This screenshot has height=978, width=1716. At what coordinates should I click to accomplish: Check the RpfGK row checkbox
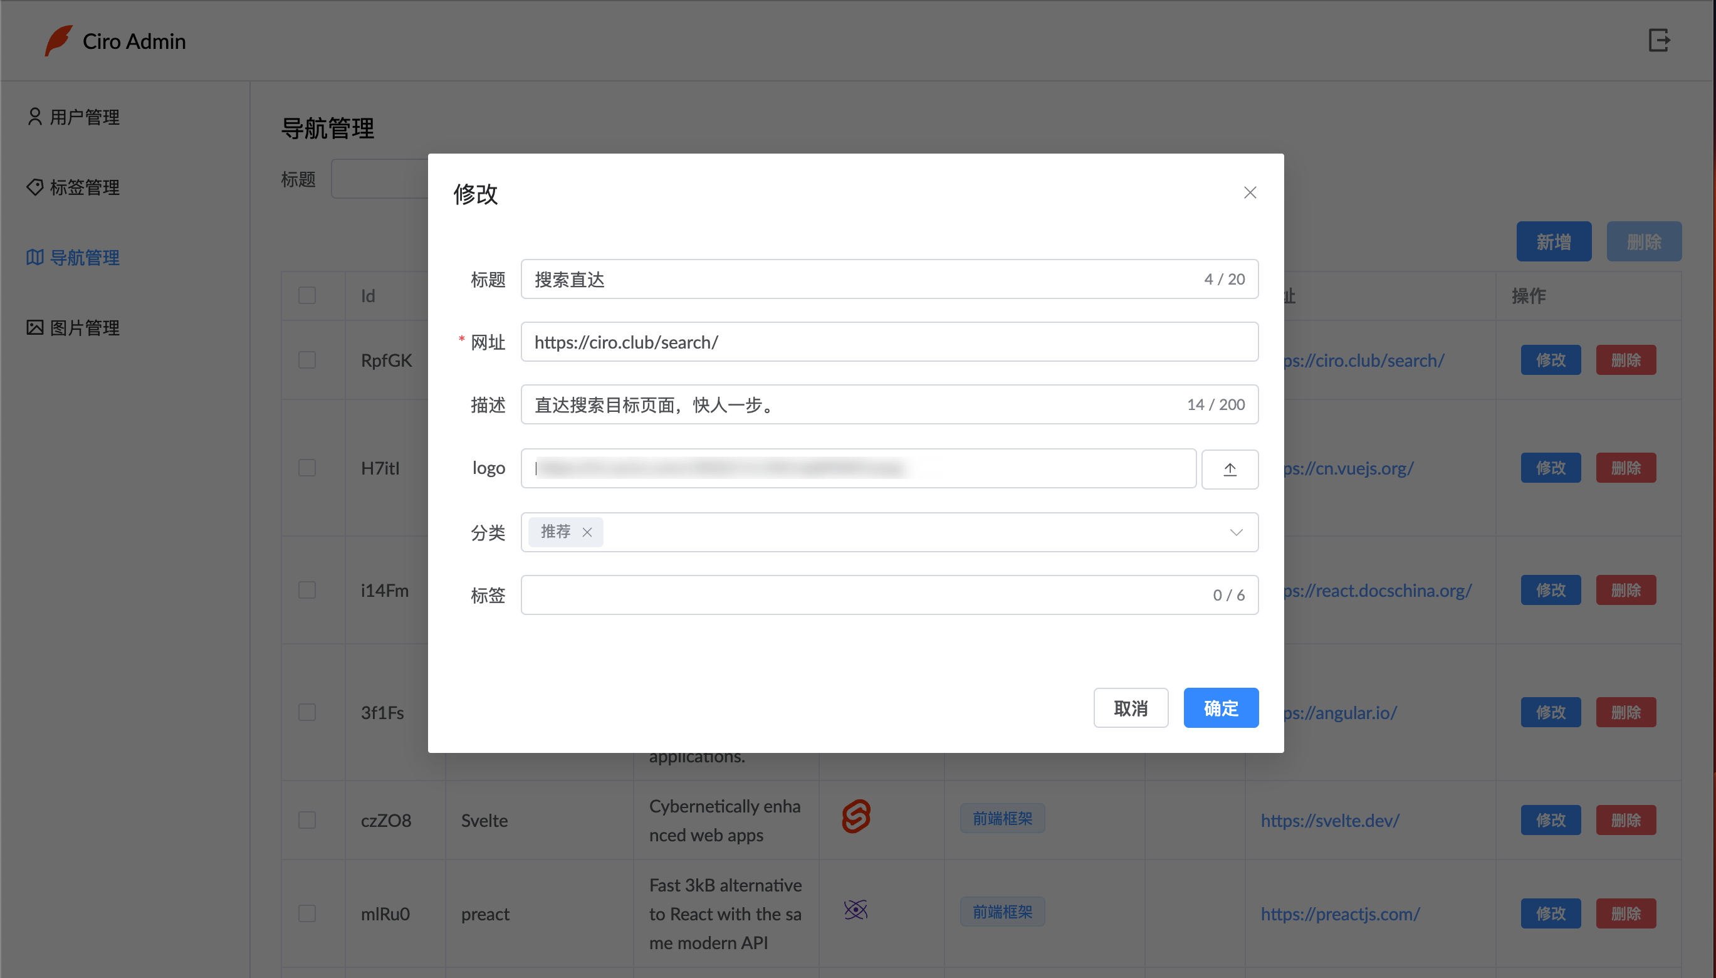(x=307, y=360)
